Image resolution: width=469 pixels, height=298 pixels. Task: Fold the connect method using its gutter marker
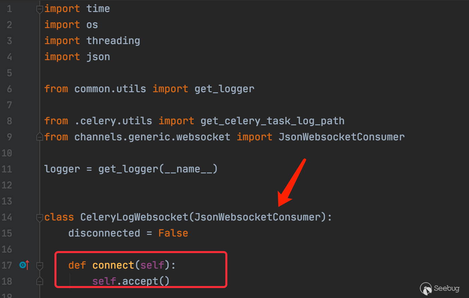pyautogui.click(x=40, y=266)
